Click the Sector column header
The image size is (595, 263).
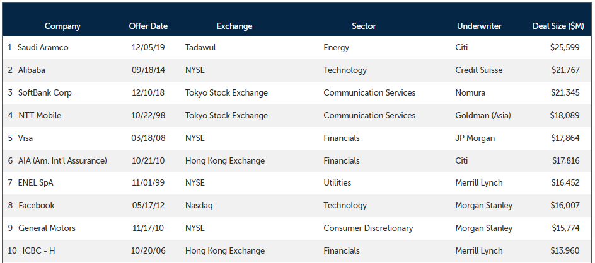(x=364, y=26)
